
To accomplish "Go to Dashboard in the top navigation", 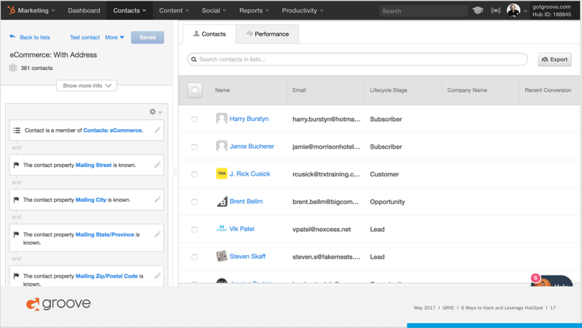I will tap(84, 10).
